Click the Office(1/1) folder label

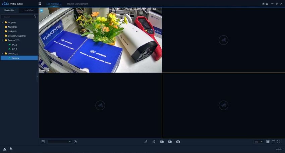pos(13,53)
